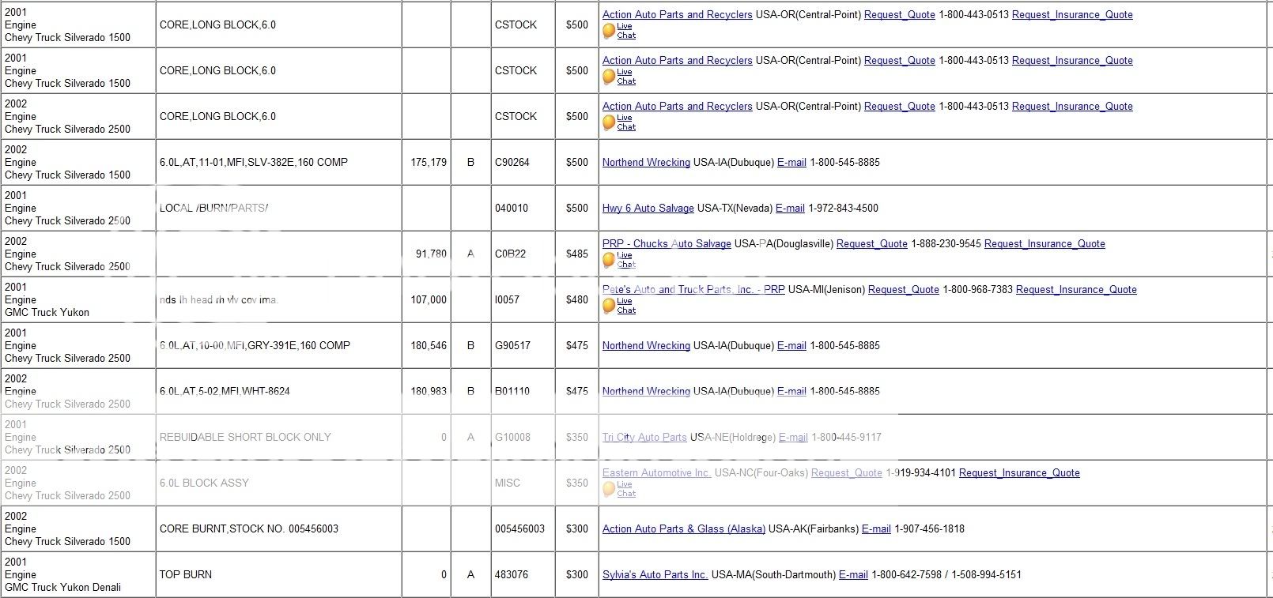Viewport: 1273px width, 598px height.
Task: Open Live Chat icon for Eastern Automotive Inc.
Action: pos(619,489)
